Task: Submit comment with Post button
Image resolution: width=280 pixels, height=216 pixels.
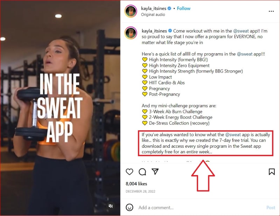Action: pos(271,208)
